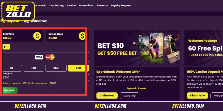Select the Visa card logo
This screenshot has width=223, height=111.
point(39,57)
